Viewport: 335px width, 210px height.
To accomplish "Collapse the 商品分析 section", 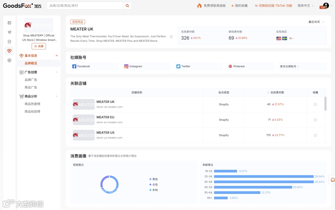I will pos(57,96).
